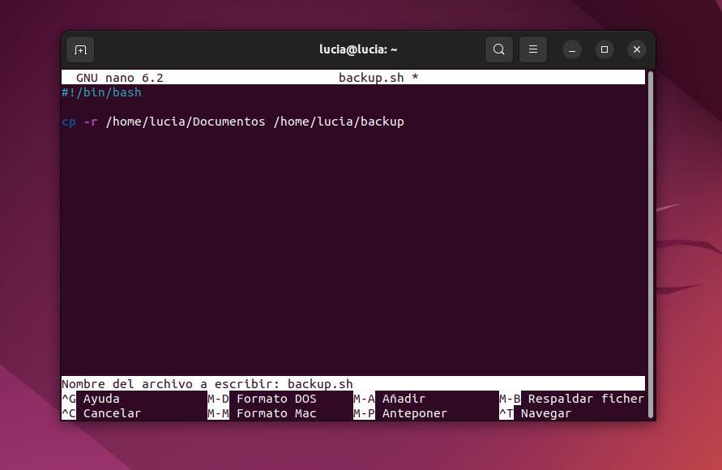Click the lucia@lucia: ~ window title

(x=357, y=49)
